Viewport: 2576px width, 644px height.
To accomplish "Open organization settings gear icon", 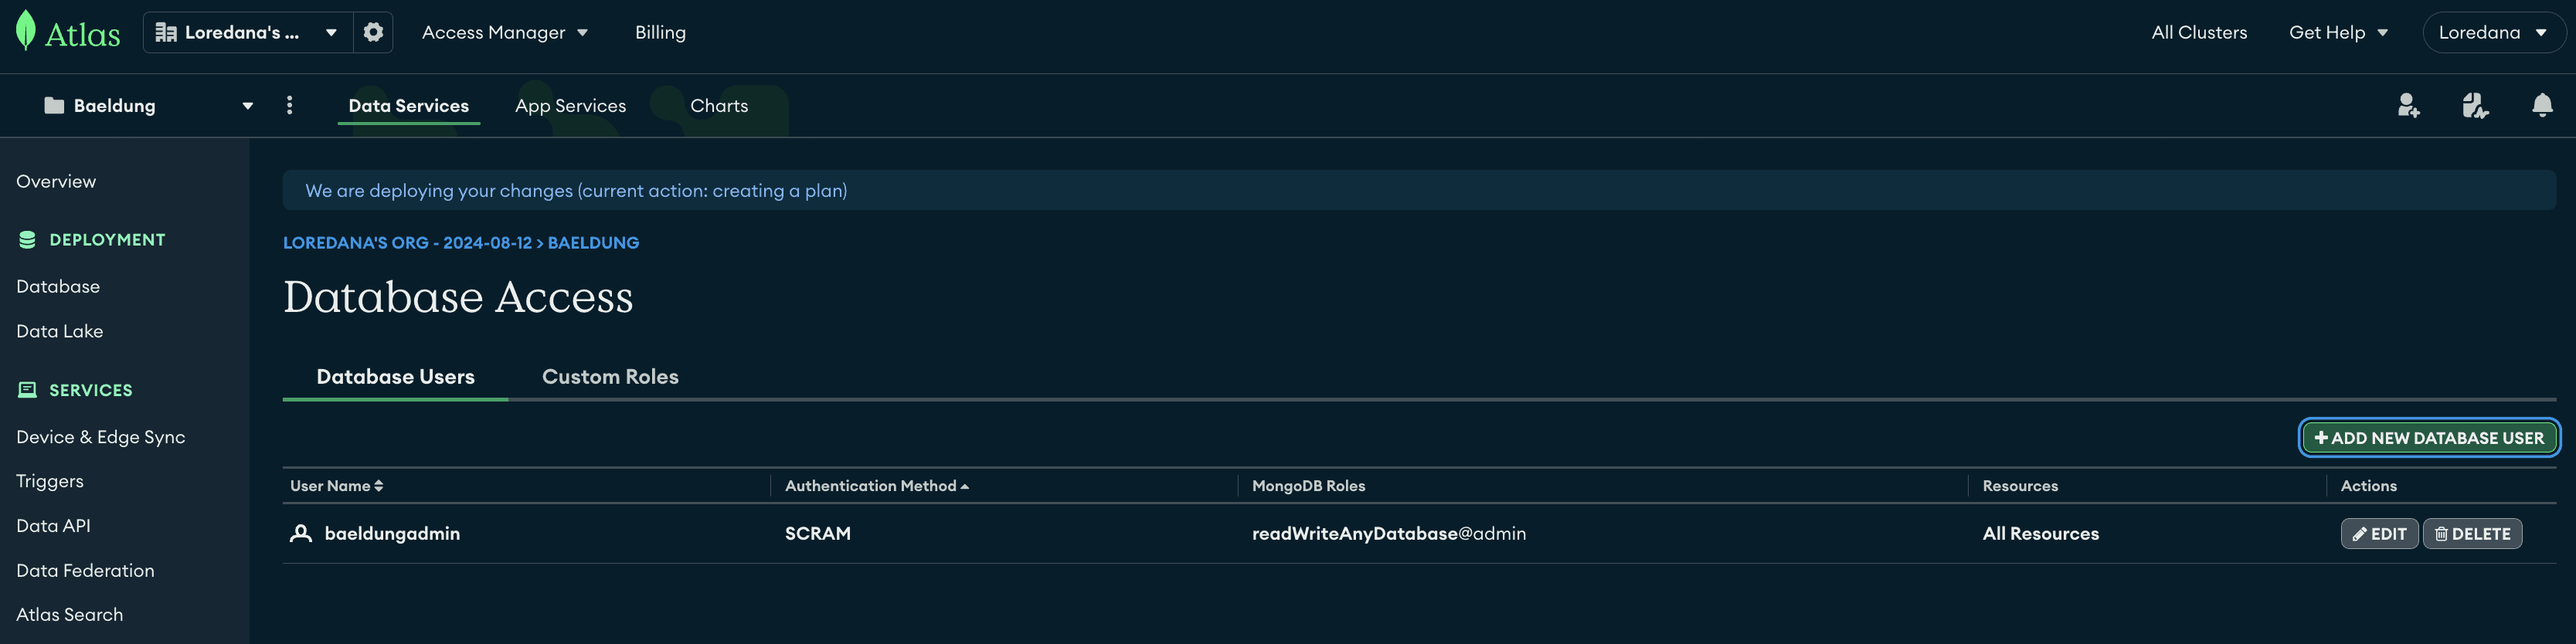I will pyautogui.click(x=373, y=32).
